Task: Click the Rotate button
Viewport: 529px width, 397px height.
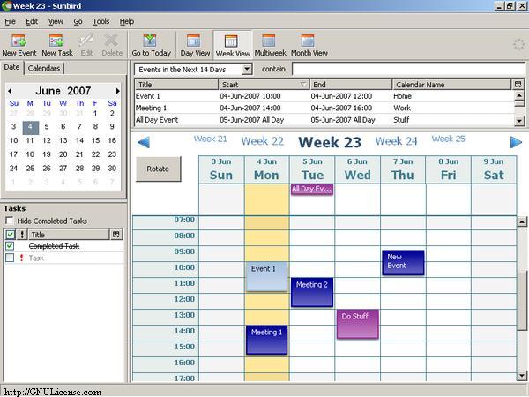Action: (158, 169)
